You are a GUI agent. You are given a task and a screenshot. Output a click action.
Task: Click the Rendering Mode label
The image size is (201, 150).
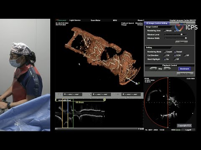click(154, 52)
